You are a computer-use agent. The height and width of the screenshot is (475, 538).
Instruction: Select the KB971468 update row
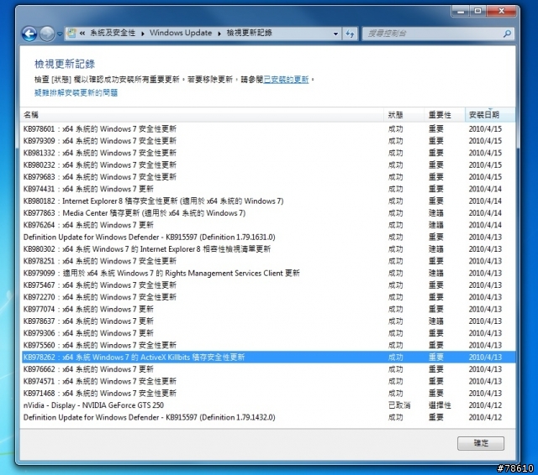[268, 393]
